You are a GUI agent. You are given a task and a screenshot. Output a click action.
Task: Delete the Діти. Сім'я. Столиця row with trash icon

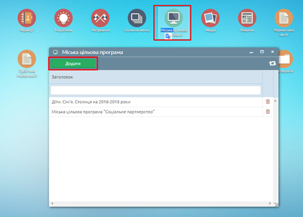click(x=268, y=101)
